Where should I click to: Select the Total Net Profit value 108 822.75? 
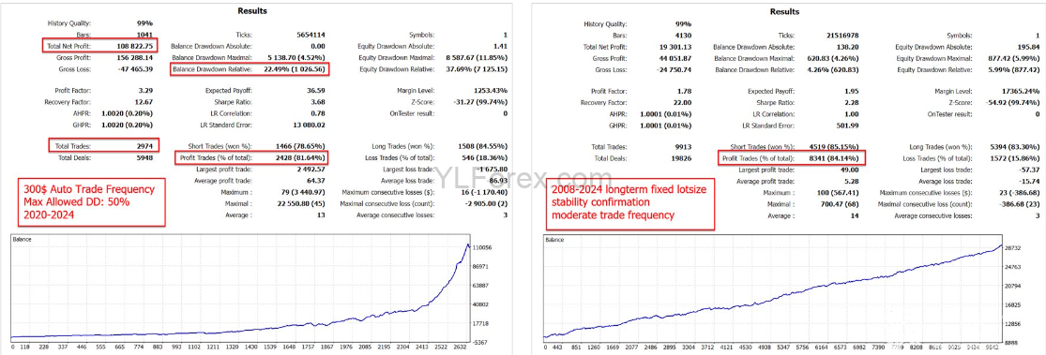coord(135,47)
